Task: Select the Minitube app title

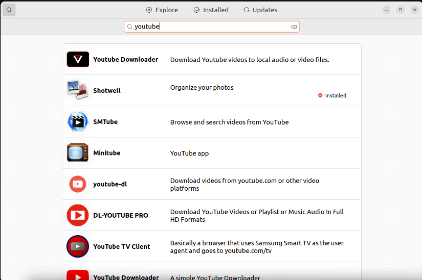Action: coord(107,153)
